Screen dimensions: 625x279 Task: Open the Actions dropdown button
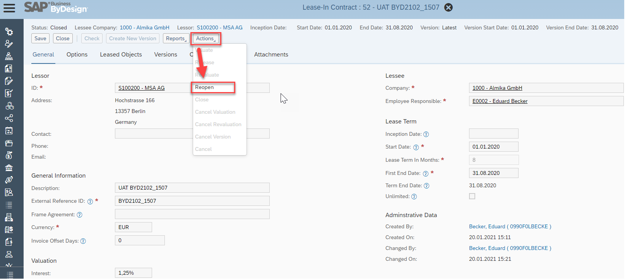pos(205,38)
